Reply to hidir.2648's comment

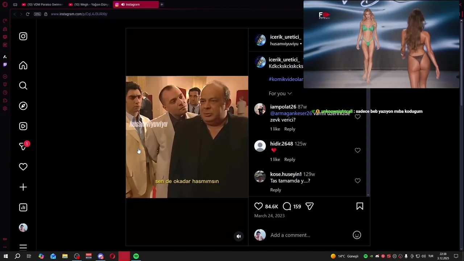[x=290, y=159]
